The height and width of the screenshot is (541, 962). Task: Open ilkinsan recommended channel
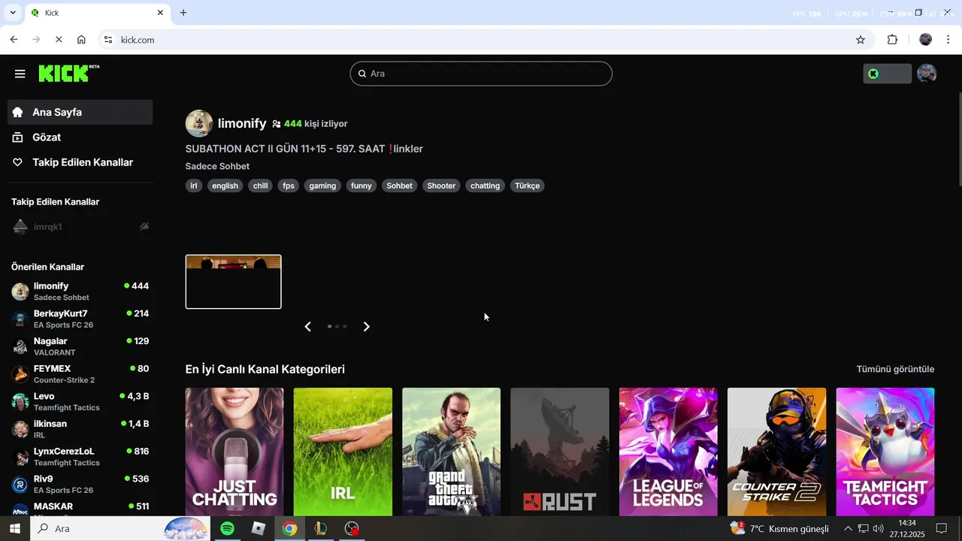coord(80,429)
